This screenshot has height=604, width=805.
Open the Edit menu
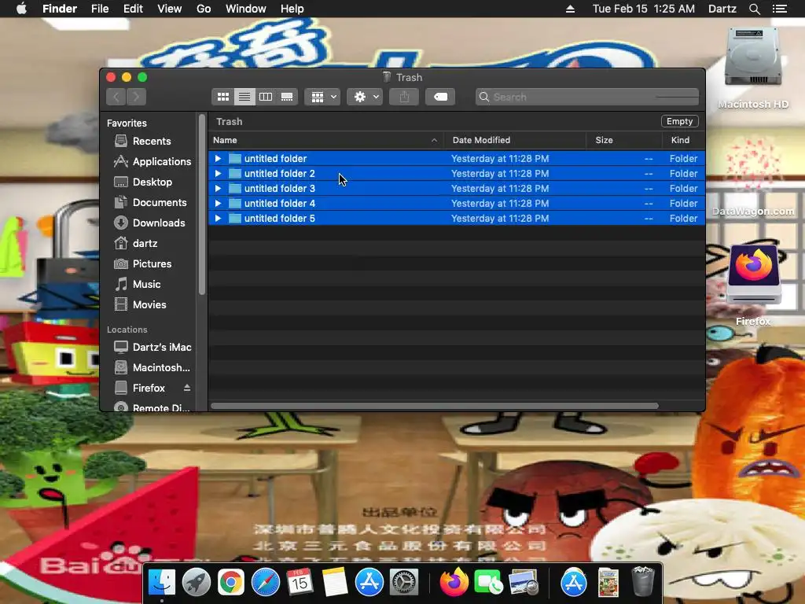click(133, 9)
